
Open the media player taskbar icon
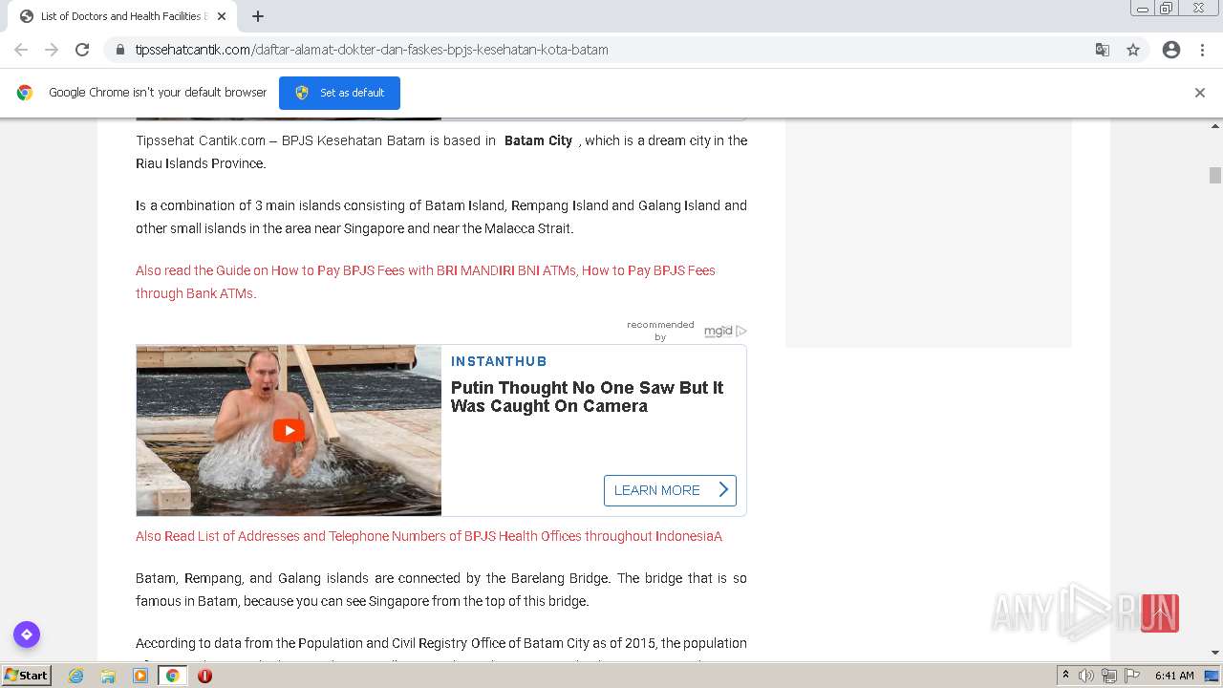pos(140,676)
